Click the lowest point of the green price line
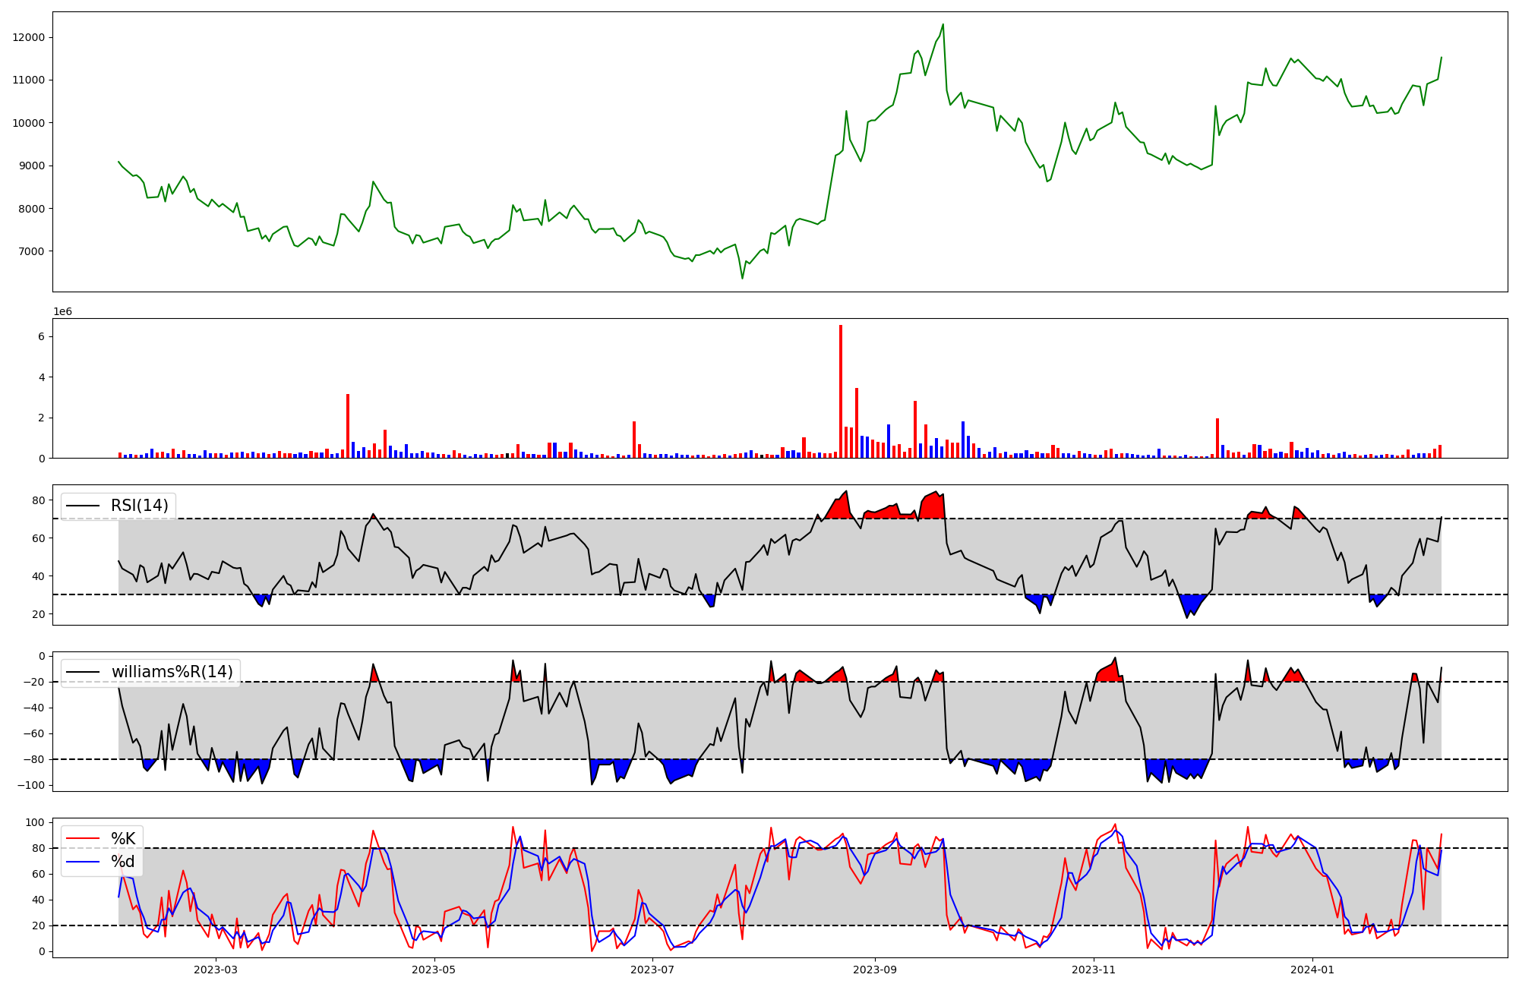The height and width of the screenshot is (987, 1519). (x=742, y=278)
